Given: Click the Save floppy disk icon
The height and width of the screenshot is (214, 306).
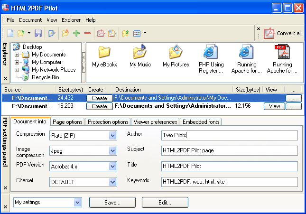Looking at the screenshot, I should (x=38, y=33).
